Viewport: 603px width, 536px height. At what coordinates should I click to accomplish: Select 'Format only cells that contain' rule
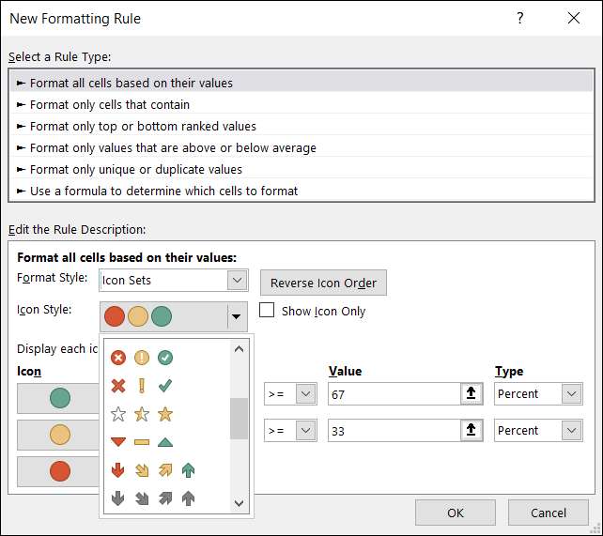110,104
